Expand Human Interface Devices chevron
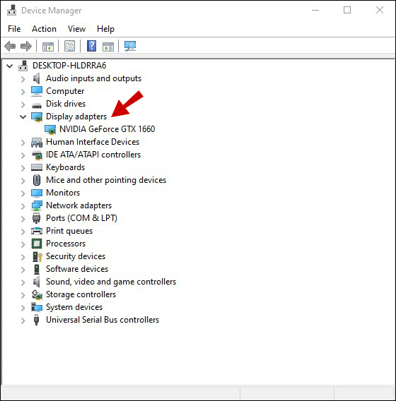This screenshot has height=401, width=396. click(x=23, y=143)
